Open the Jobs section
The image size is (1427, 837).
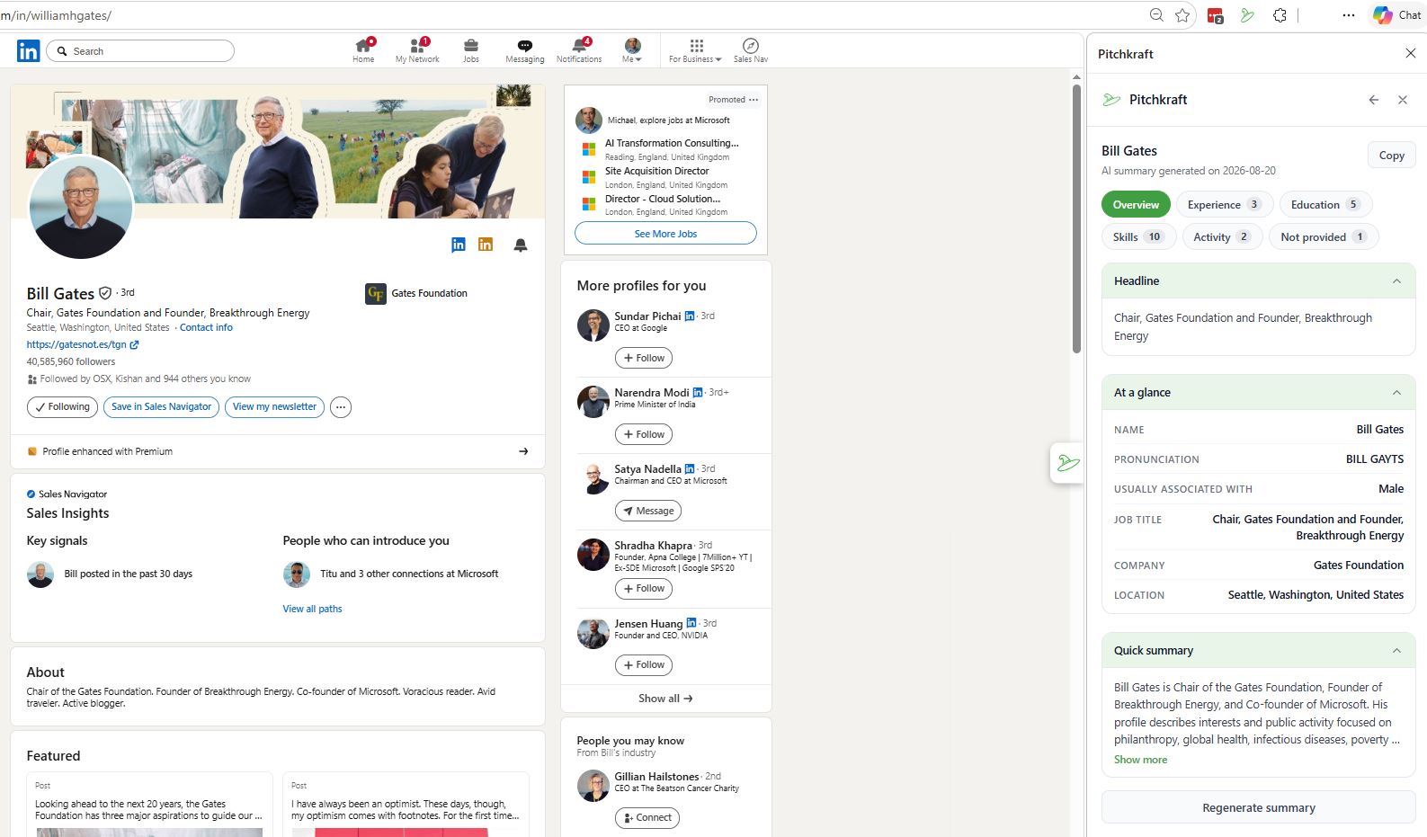[471, 50]
